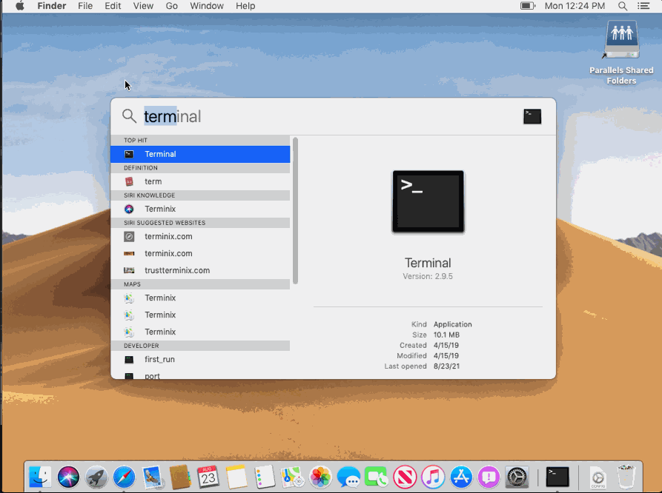Select the Parallels Shared Folders desktop icon
The width and height of the screenshot is (662, 493).
pyautogui.click(x=621, y=52)
